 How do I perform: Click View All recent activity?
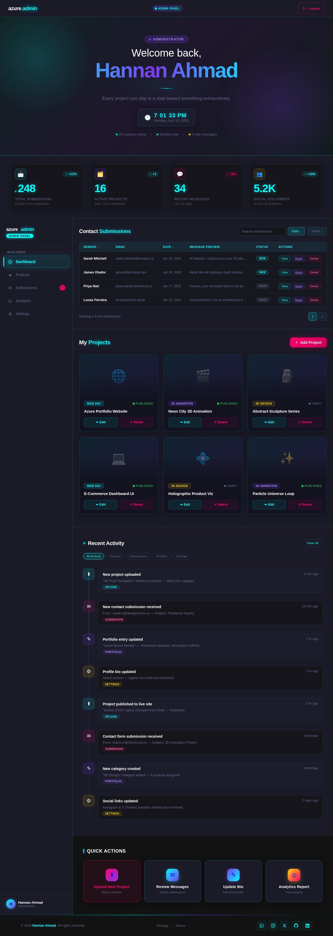(x=313, y=543)
